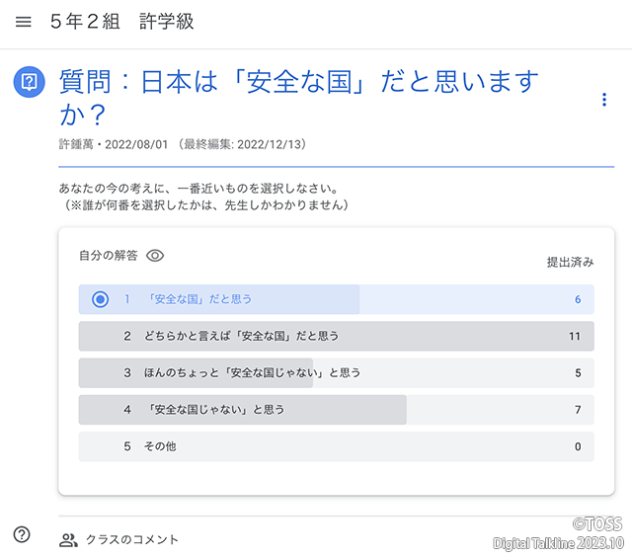Image resolution: width=632 pixels, height=557 pixels.
Task: Click the response count 6 for option 1
Action: point(578,299)
